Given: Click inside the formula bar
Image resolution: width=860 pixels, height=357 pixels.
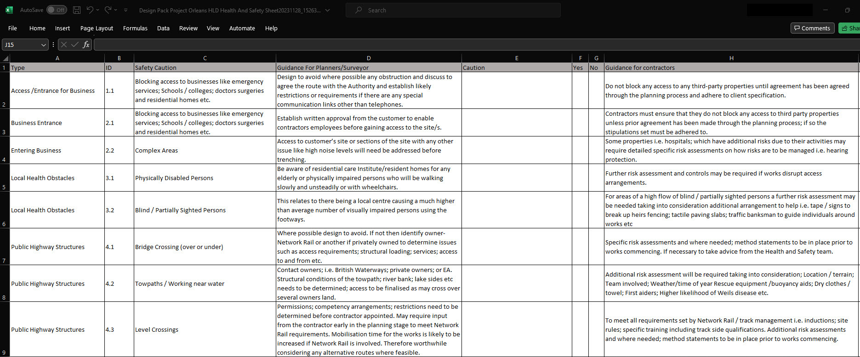Looking at the screenshot, I should pos(477,45).
